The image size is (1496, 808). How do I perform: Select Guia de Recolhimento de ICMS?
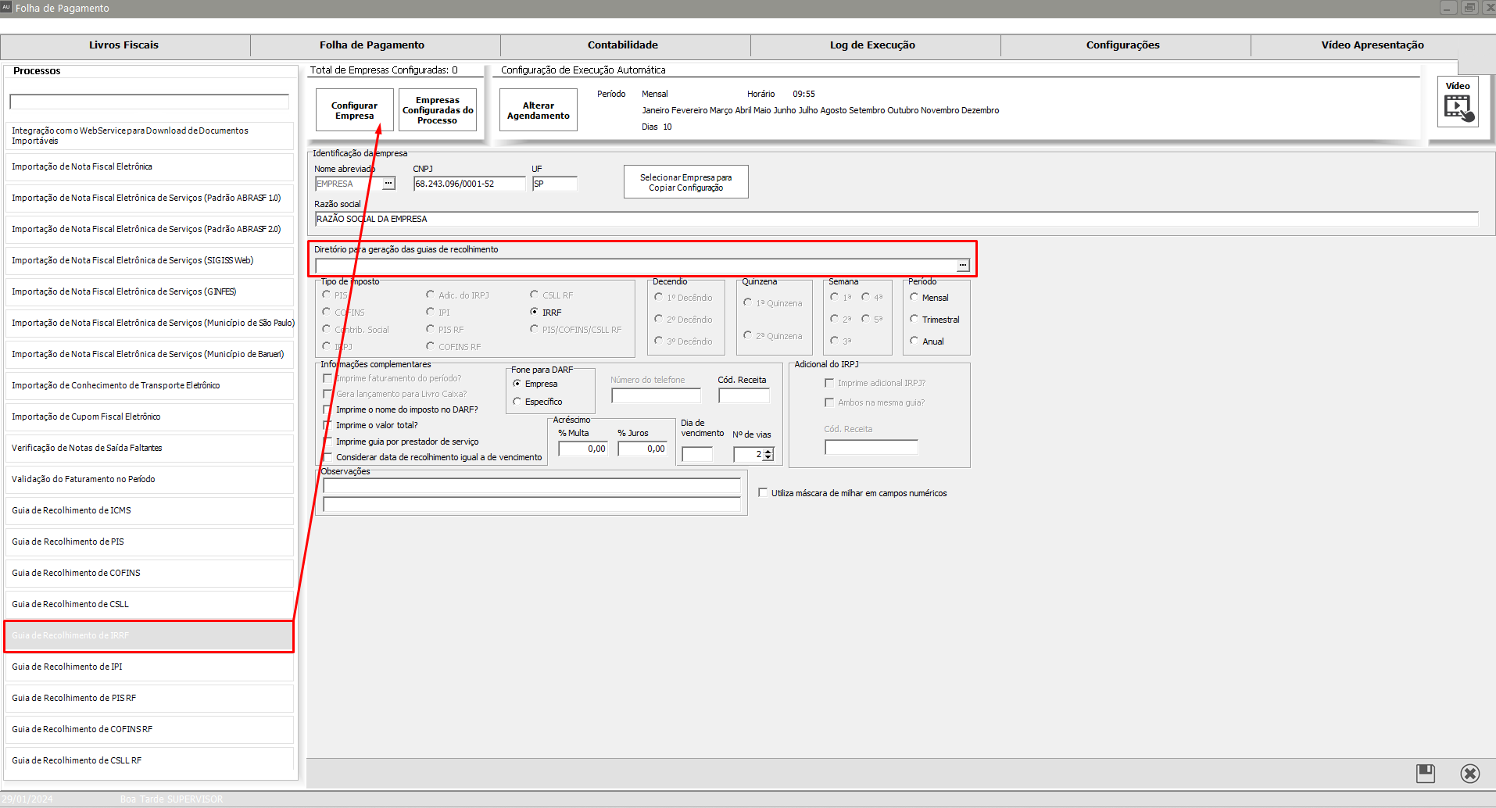(x=149, y=510)
